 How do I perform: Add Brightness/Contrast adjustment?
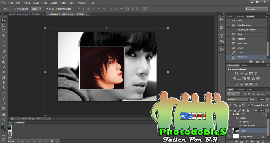pyautogui.click(x=237, y=73)
